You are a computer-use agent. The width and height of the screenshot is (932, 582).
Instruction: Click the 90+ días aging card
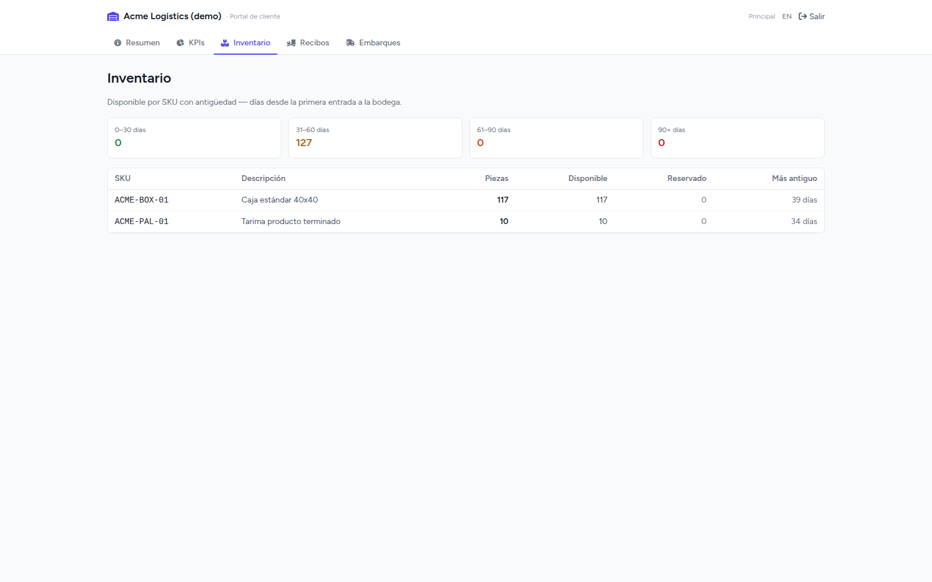pyautogui.click(x=737, y=138)
